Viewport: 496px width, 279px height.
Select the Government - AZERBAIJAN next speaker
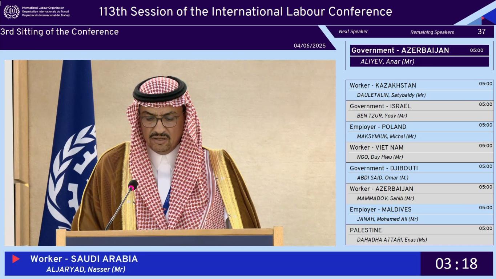(x=420, y=56)
